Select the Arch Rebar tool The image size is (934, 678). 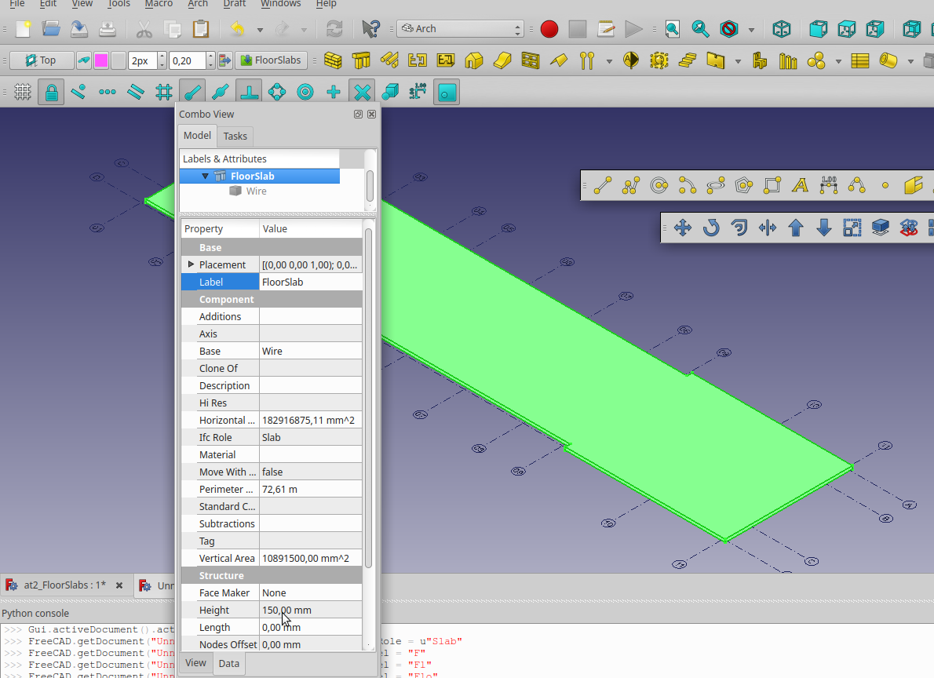tap(389, 60)
